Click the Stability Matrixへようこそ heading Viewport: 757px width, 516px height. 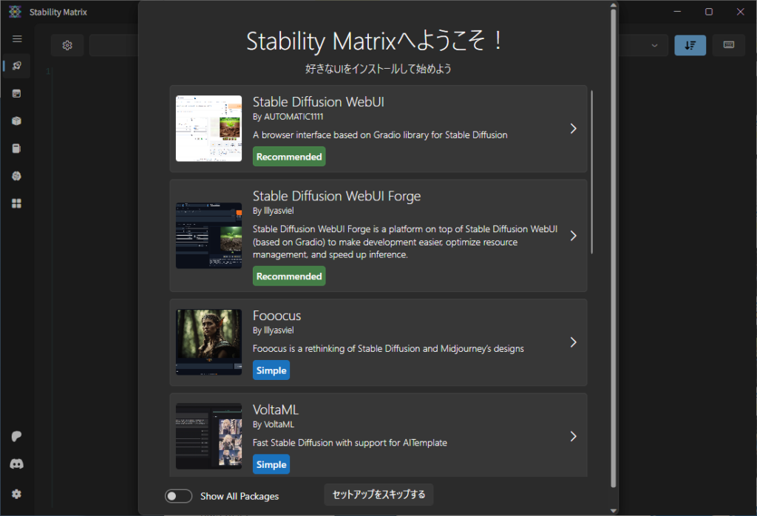coord(375,41)
